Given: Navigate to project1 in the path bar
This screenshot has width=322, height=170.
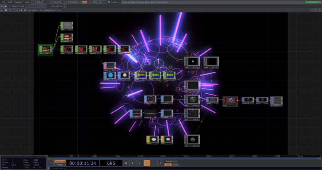Looking at the screenshot, I should coord(33,10).
